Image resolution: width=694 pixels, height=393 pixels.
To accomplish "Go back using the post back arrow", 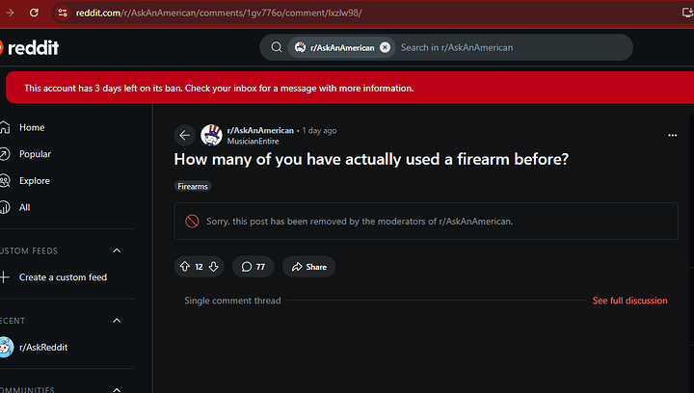I will 184,135.
